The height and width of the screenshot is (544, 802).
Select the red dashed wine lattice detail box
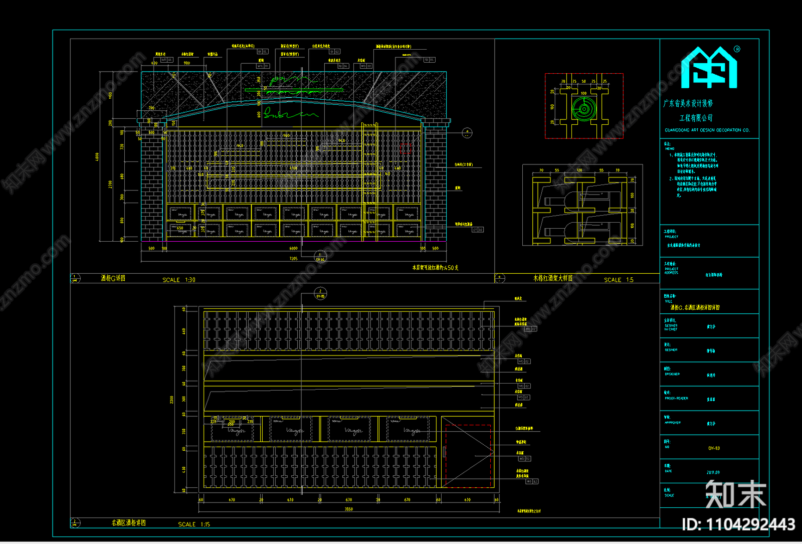point(584,106)
